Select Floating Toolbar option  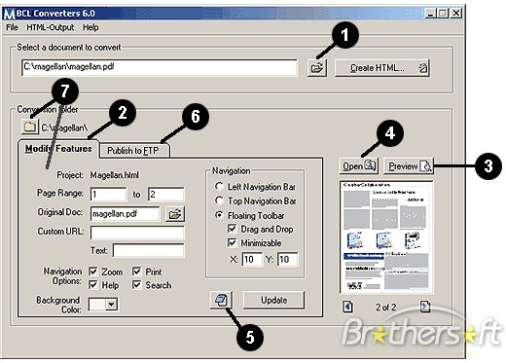tap(219, 215)
